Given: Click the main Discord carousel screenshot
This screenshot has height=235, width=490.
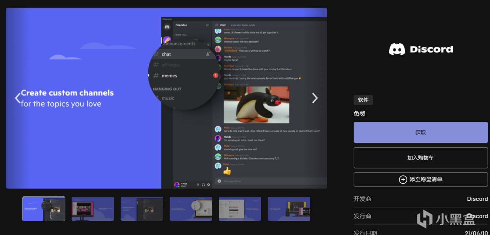Looking at the screenshot, I should click(x=166, y=98).
